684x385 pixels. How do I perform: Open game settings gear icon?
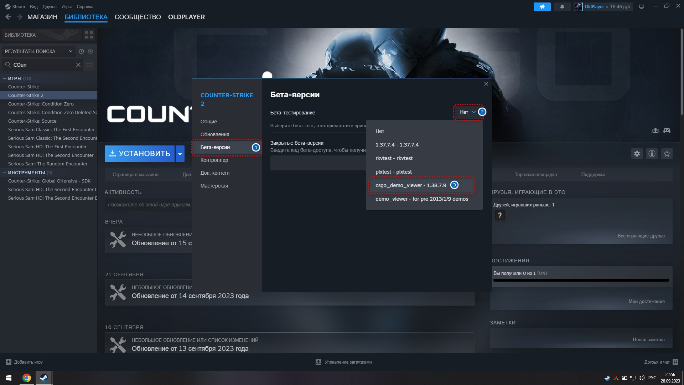[x=637, y=154]
